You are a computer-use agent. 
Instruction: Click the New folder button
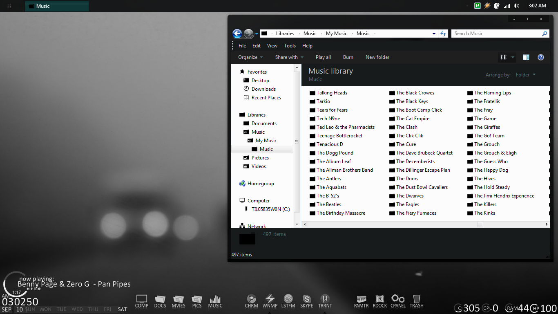pyautogui.click(x=377, y=57)
